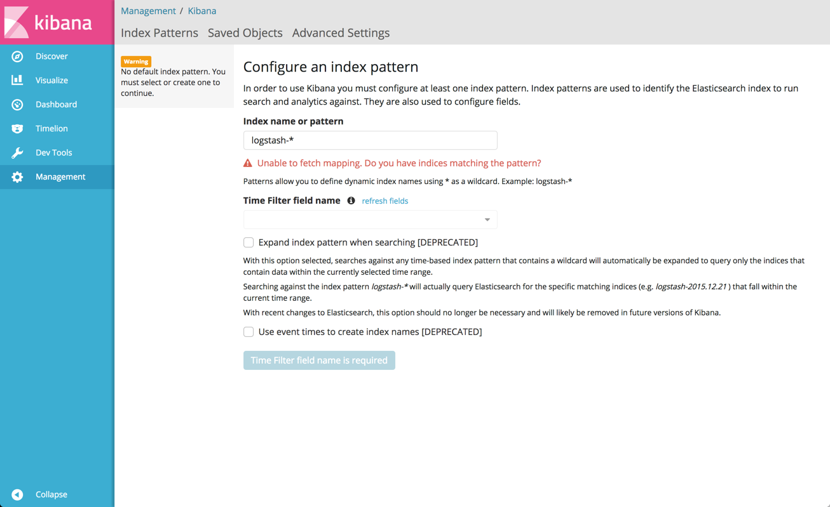Click Time Filter field name is required button
This screenshot has height=507, width=830.
(x=319, y=360)
